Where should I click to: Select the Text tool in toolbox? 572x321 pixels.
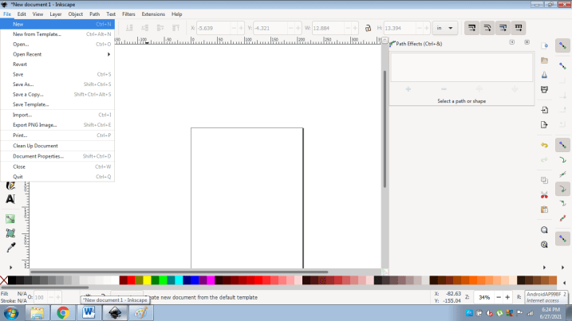(10, 198)
